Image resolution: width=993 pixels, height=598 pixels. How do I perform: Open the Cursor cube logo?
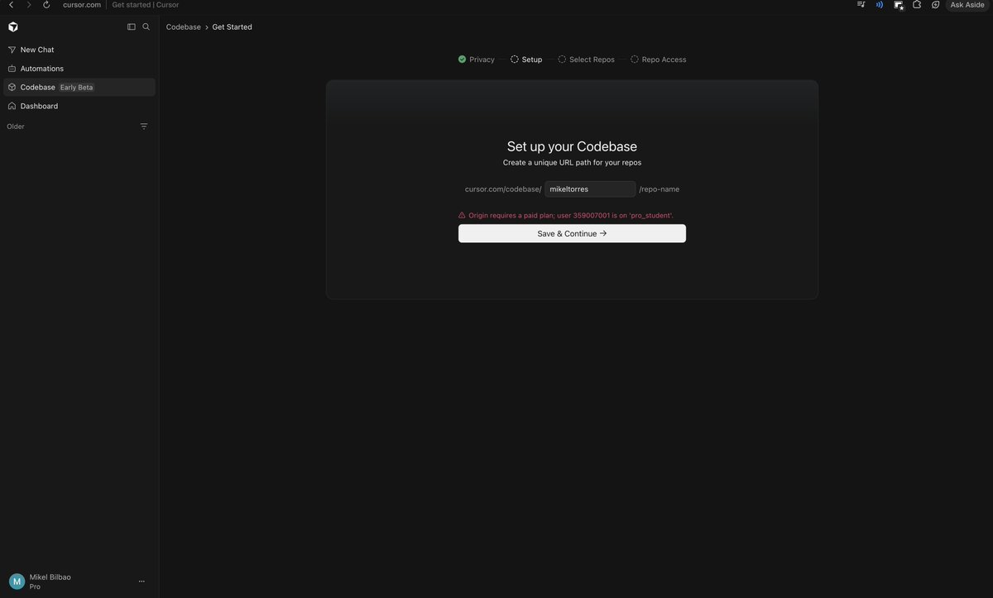12,26
